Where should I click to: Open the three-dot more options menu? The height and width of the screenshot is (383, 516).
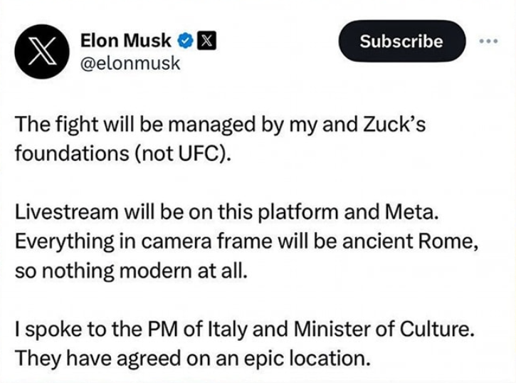click(x=488, y=41)
